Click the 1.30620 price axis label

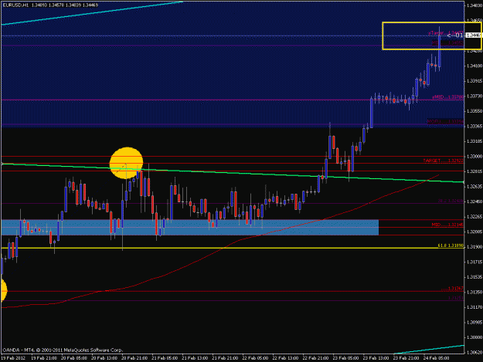tap(474, 352)
